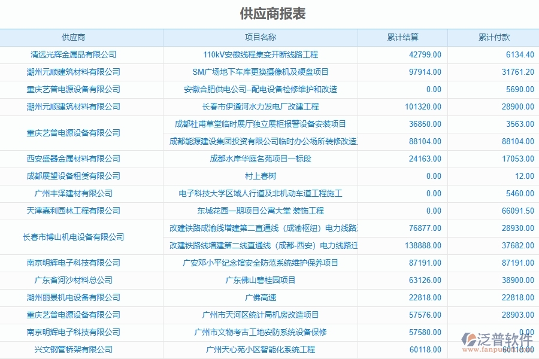
Task: View project 广东佛山碧桂园项目
Action: 260,280
